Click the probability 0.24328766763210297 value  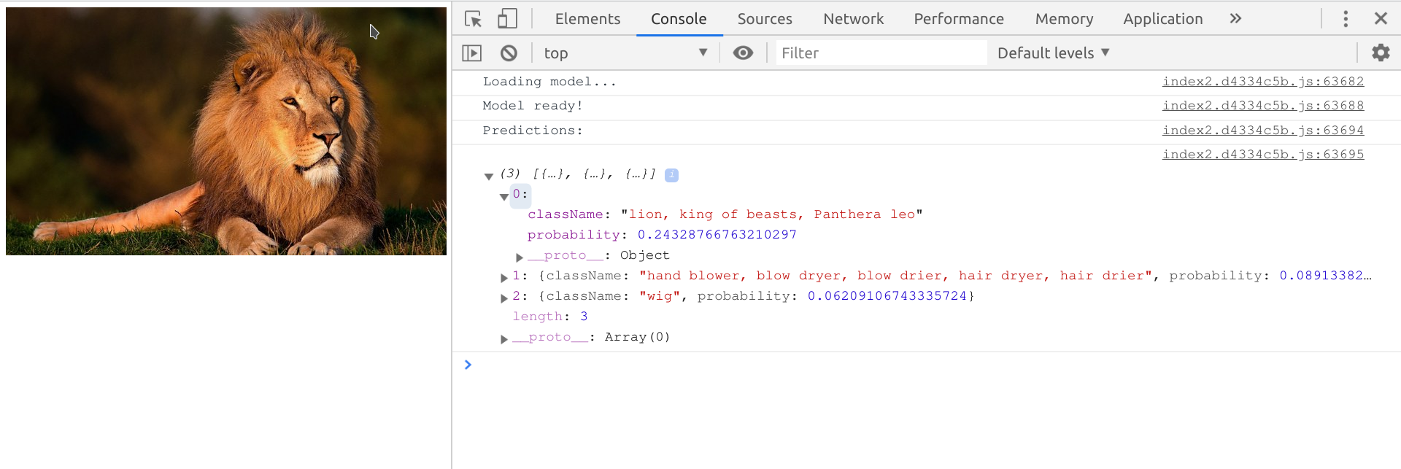click(717, 235)
